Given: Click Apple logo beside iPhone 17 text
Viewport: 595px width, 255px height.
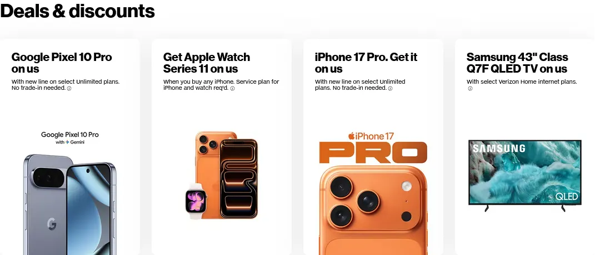Looking at the screenshot, I should pos(351,136).
